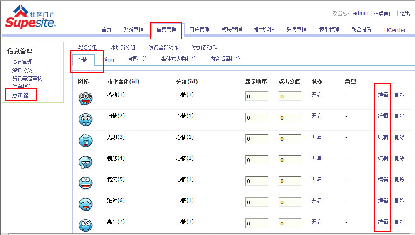Focus 点击分值 field for 无聊
Screen dimensions: 415x235
(x=290, y=139)
